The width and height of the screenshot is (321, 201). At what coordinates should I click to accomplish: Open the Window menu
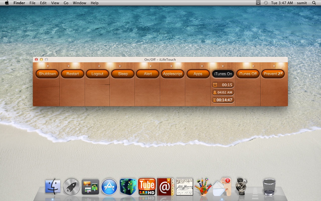pyautogui.click(x=79, y=3)
